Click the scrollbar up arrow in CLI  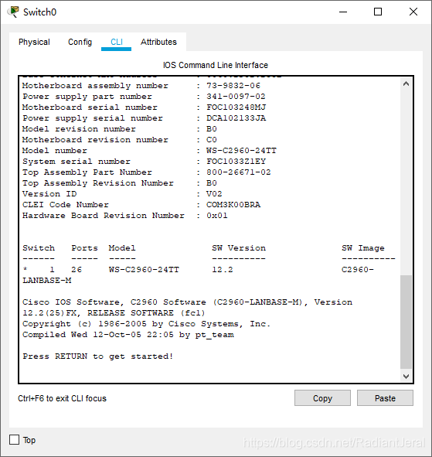pyautogui.click(x=406, y=84)
